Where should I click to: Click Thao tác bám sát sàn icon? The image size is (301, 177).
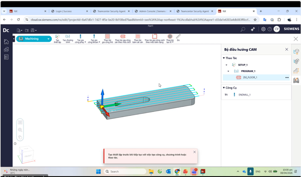click(138, 38)
